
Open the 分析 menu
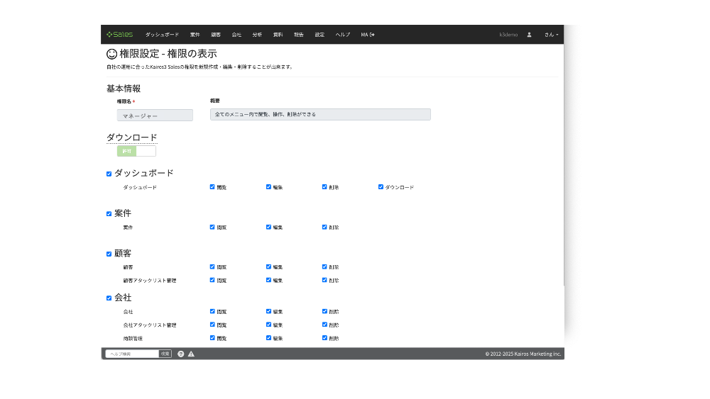257,35
